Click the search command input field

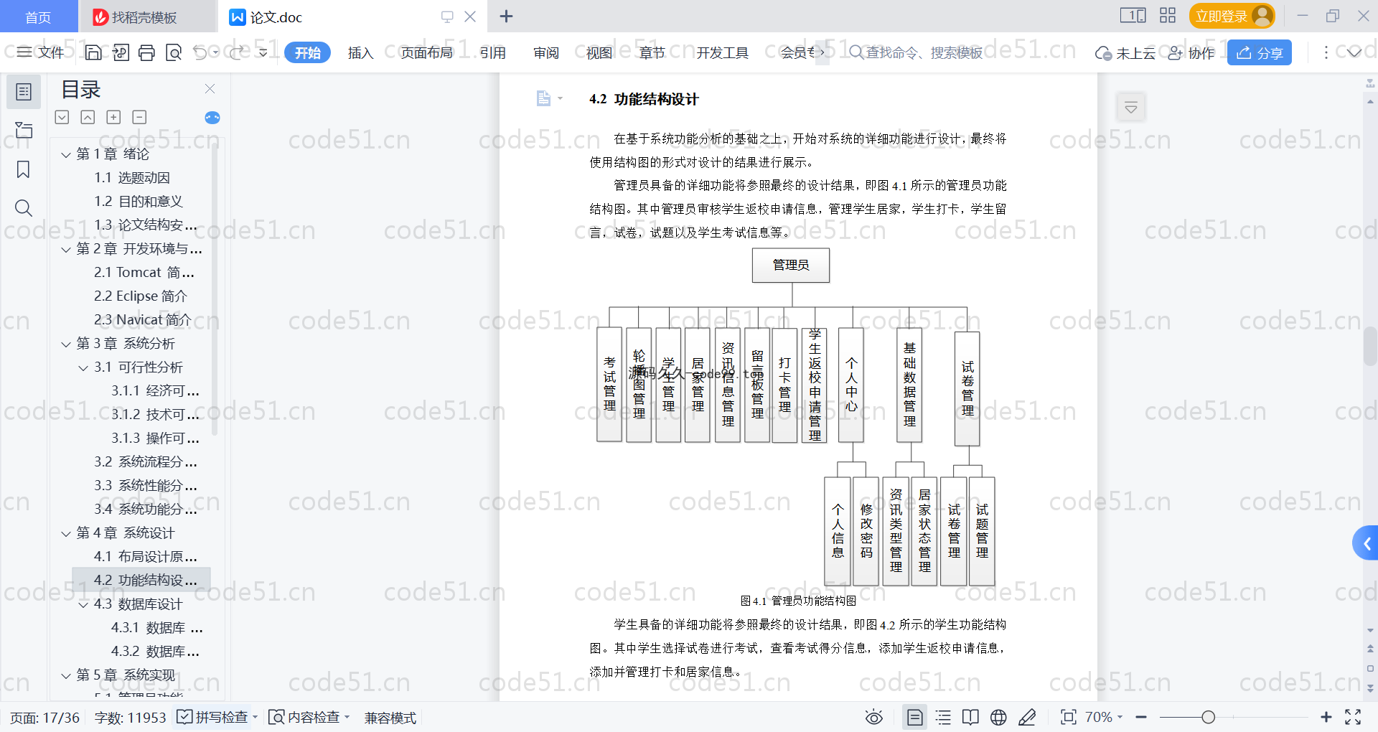pos(916,52)
